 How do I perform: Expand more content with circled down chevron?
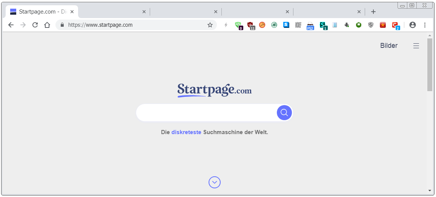click(214, 182)
